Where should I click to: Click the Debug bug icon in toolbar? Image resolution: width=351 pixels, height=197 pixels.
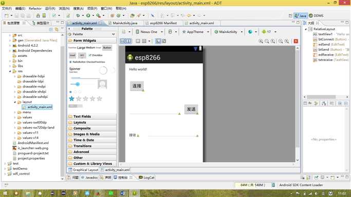pos(78,15)
